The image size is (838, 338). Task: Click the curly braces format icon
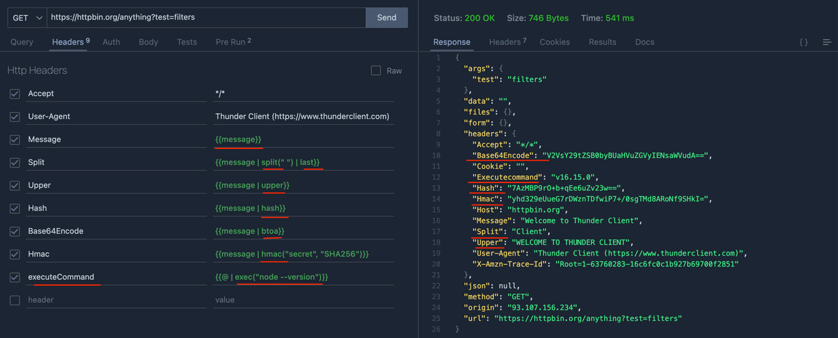pyautogui.click(x=803, y=42)
